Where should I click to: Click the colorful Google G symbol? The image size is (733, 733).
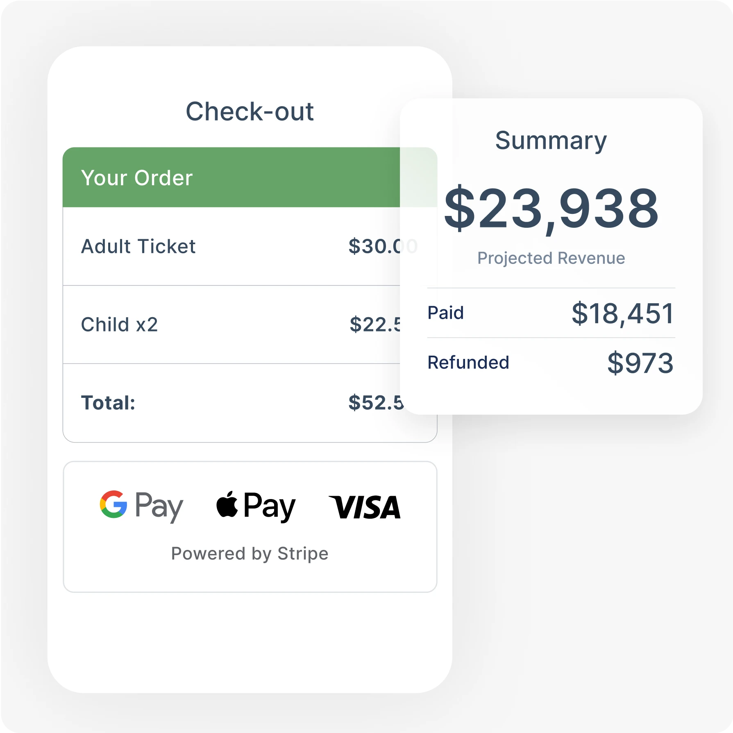pyautogui.click(x=113, y=504)
